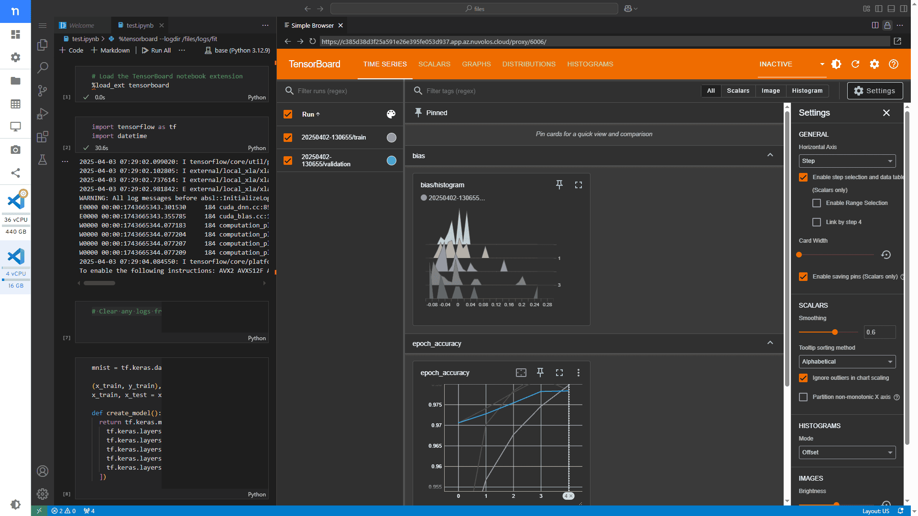Open Nuvolos share icon
This screenshot has width=918, height=516.
(15, 173)
